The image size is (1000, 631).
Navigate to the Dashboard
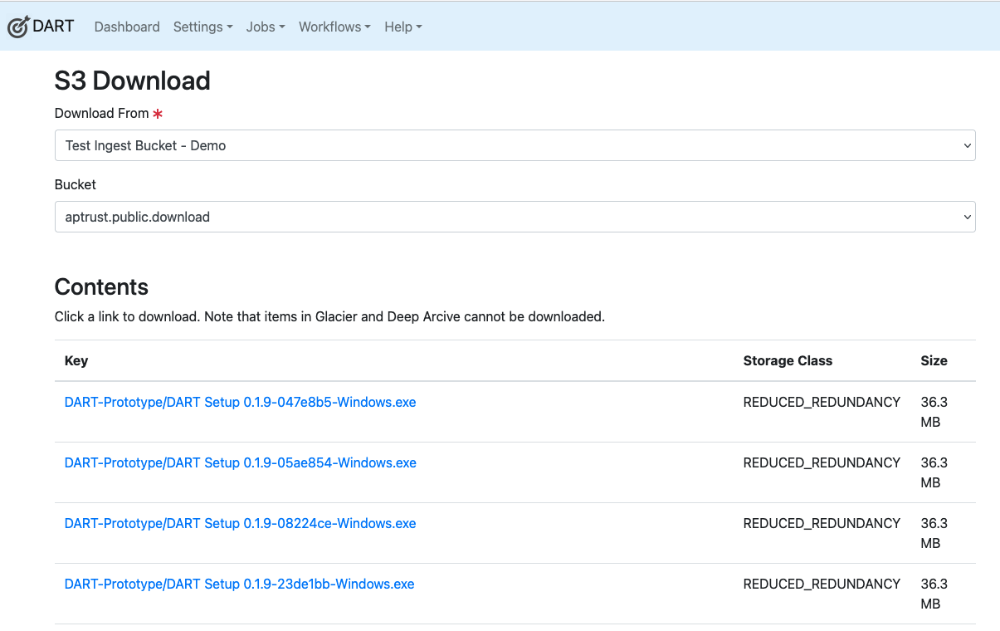tap(126, 27)
